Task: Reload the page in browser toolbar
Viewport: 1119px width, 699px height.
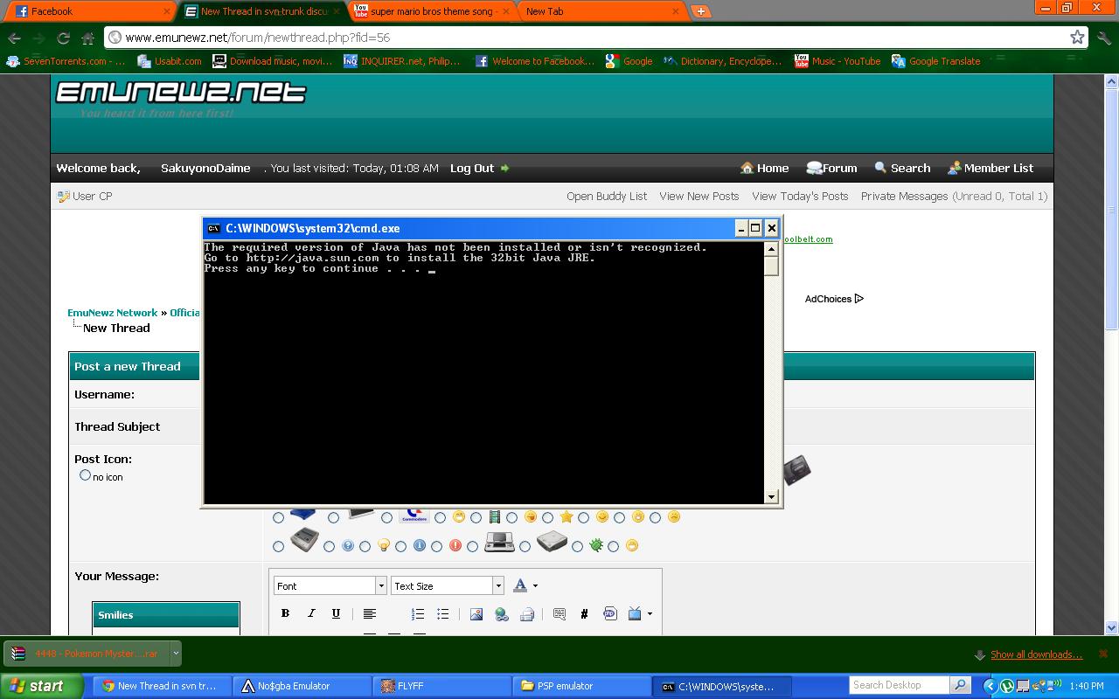Action: tap(63, 38)
